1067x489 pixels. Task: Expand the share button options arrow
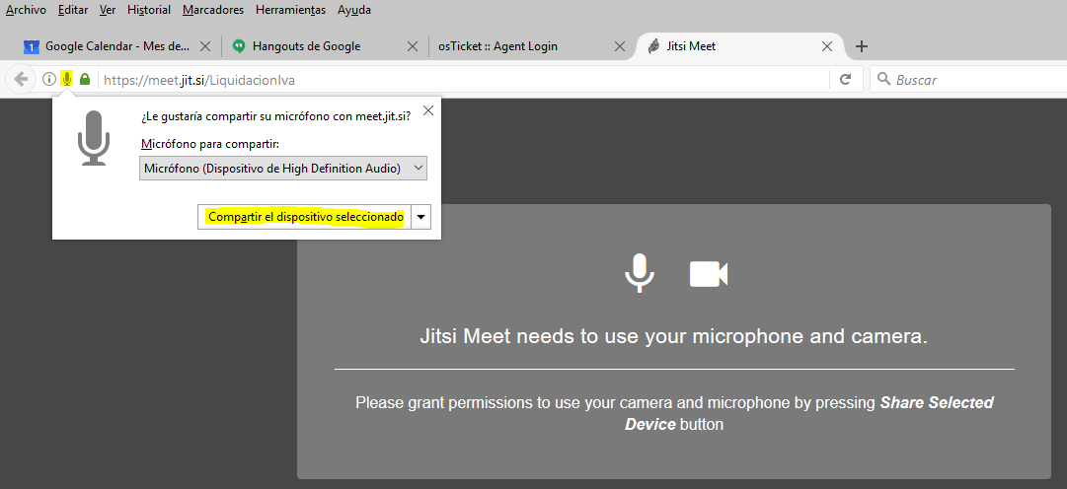[x=420, y=217]
